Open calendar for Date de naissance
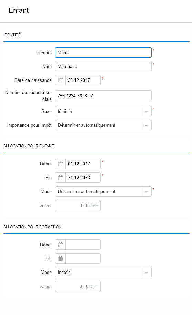Viewport: 192px width, 315px height. pos(61,80)
